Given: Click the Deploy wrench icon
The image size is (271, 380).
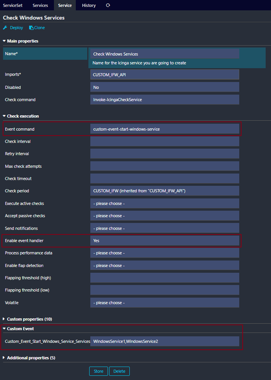Looking at the screenshot, I should (5, 28).
